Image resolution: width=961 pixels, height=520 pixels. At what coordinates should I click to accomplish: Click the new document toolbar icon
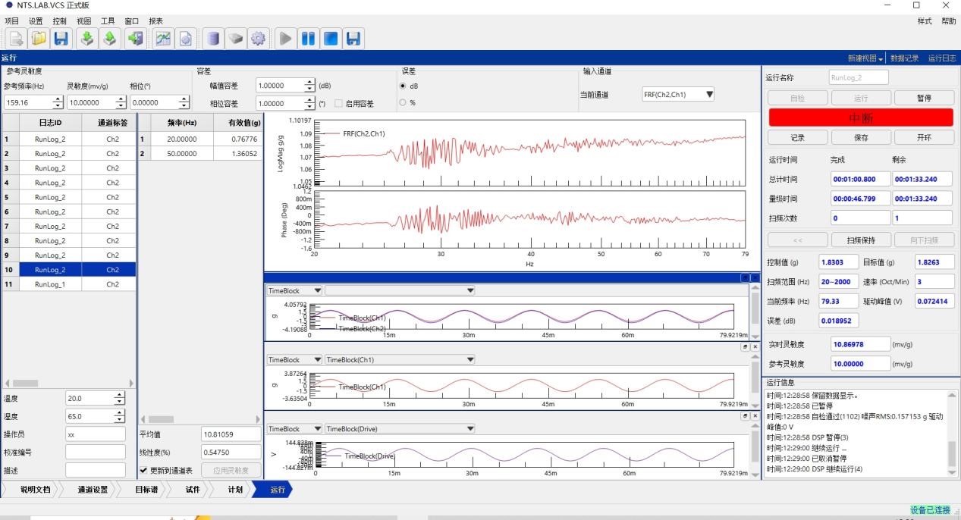(x=14, y=38)
